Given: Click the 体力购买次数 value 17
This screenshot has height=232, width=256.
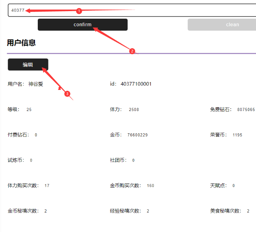Looking at the screenshot, I should pyautogui.click(x=47, y=186).
